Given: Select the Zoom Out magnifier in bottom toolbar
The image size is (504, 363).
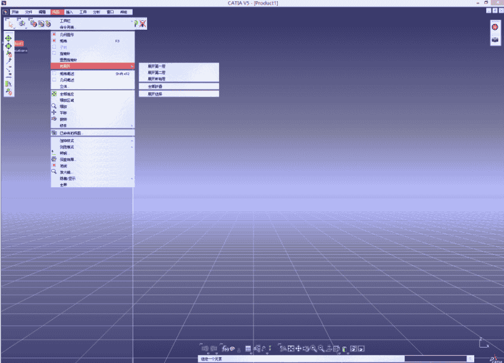Looking at the screenshot, I should [x=321, y=349].
